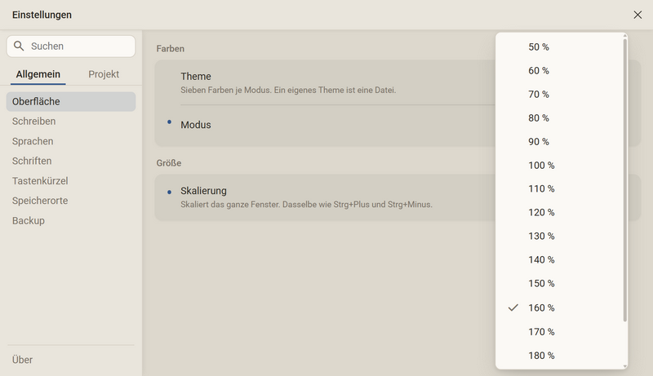The height and width of the screenshot is (376, 653).
Task: Open the Speicherorte settings section
Action: (71, 201)
